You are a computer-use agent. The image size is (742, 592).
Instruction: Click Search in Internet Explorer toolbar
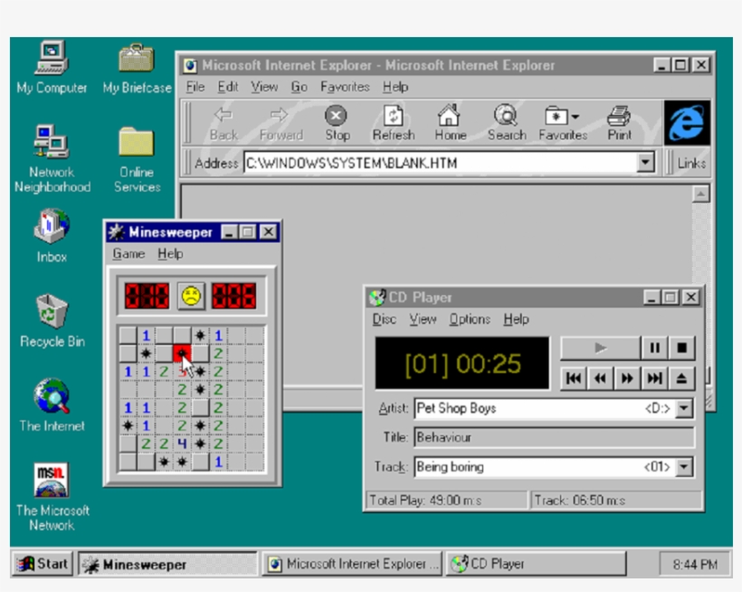[x=507, y=123]
